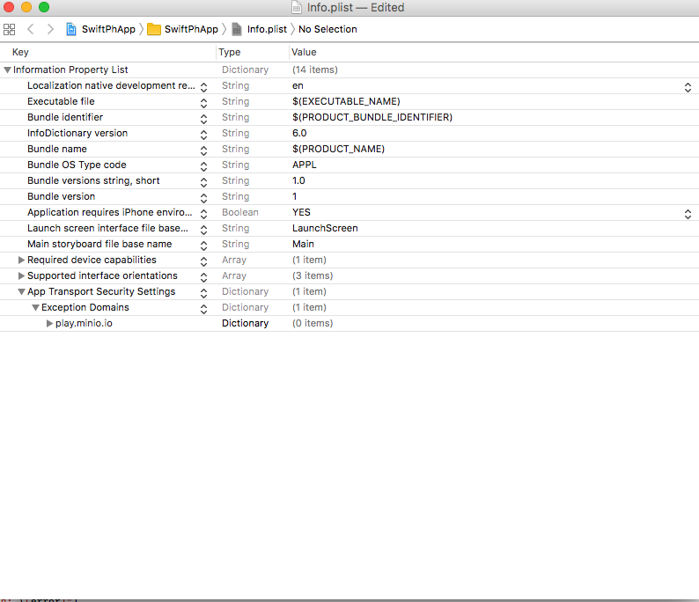Collapse the Information Property List row
Viewport: 699px width, 602px height.
[8, 70]
